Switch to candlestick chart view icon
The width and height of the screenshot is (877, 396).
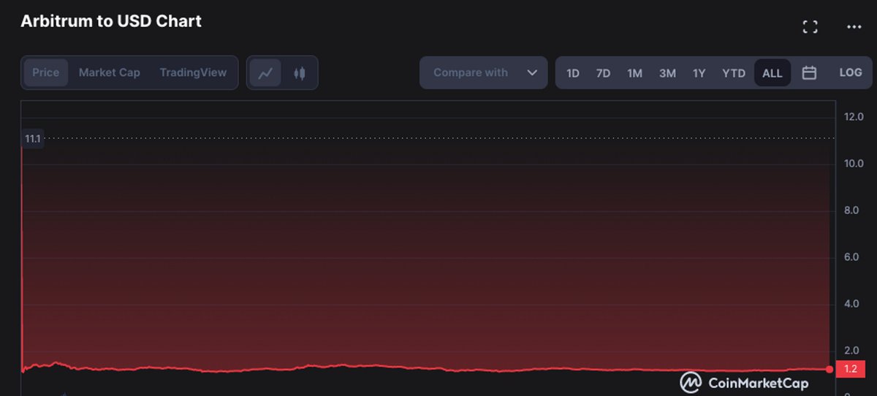pos(299,73)
